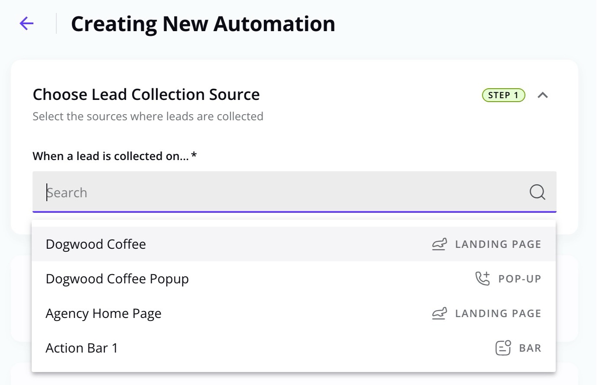Choose Action Bar 1 option

[294, 348]
